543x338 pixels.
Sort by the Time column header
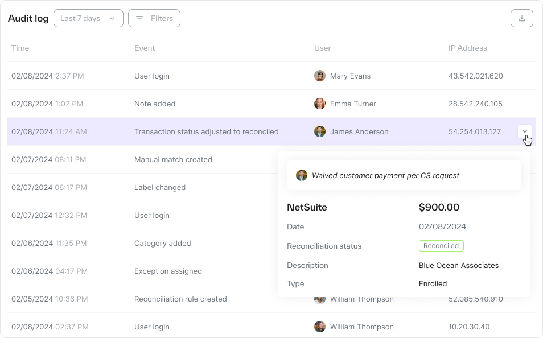coord(20,48)
